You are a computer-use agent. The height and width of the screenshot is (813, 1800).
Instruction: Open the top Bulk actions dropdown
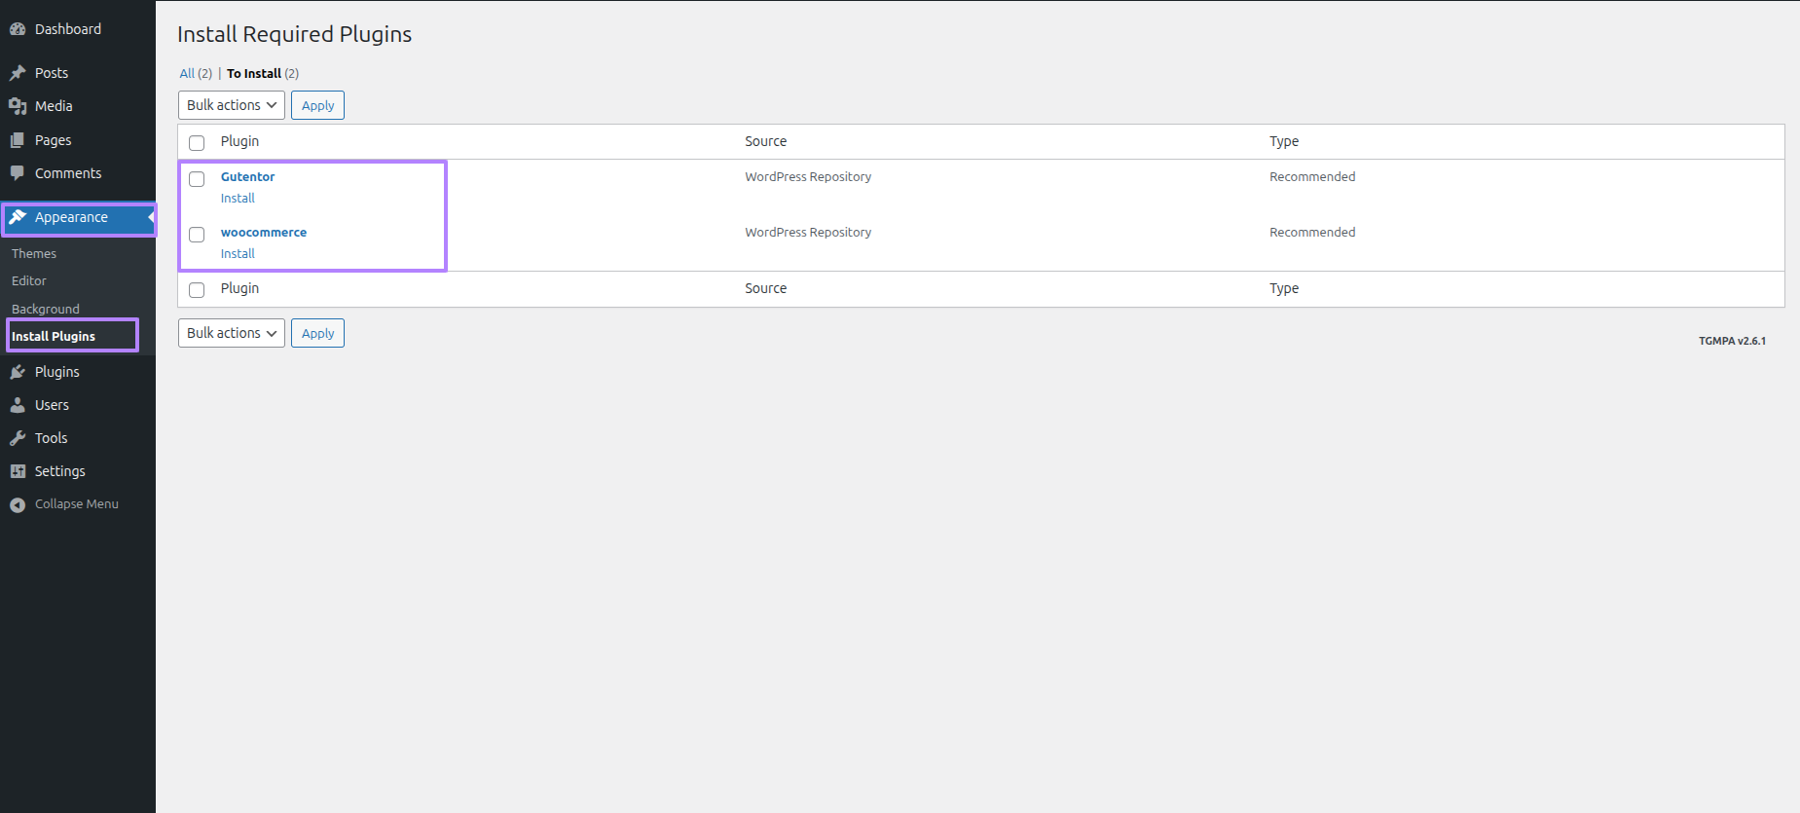tap(231, 105)
